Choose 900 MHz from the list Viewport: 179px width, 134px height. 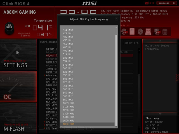pos(87,96)
